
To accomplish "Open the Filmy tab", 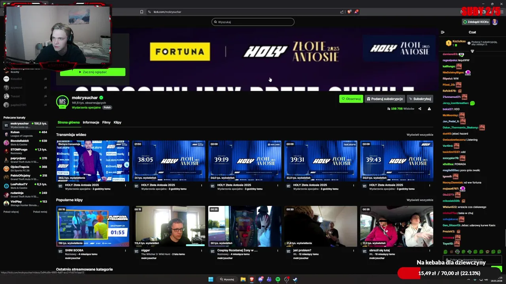I will coord(106,122).
